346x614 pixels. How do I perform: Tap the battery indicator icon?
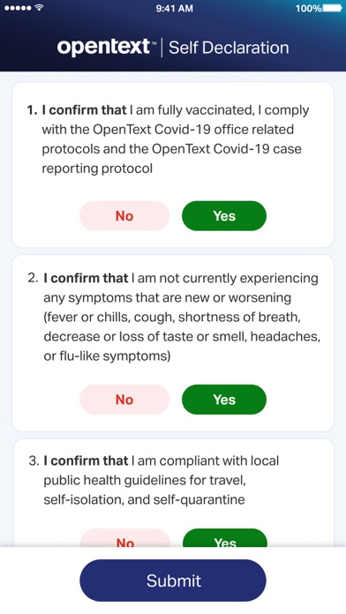click(x=332, y=8)
